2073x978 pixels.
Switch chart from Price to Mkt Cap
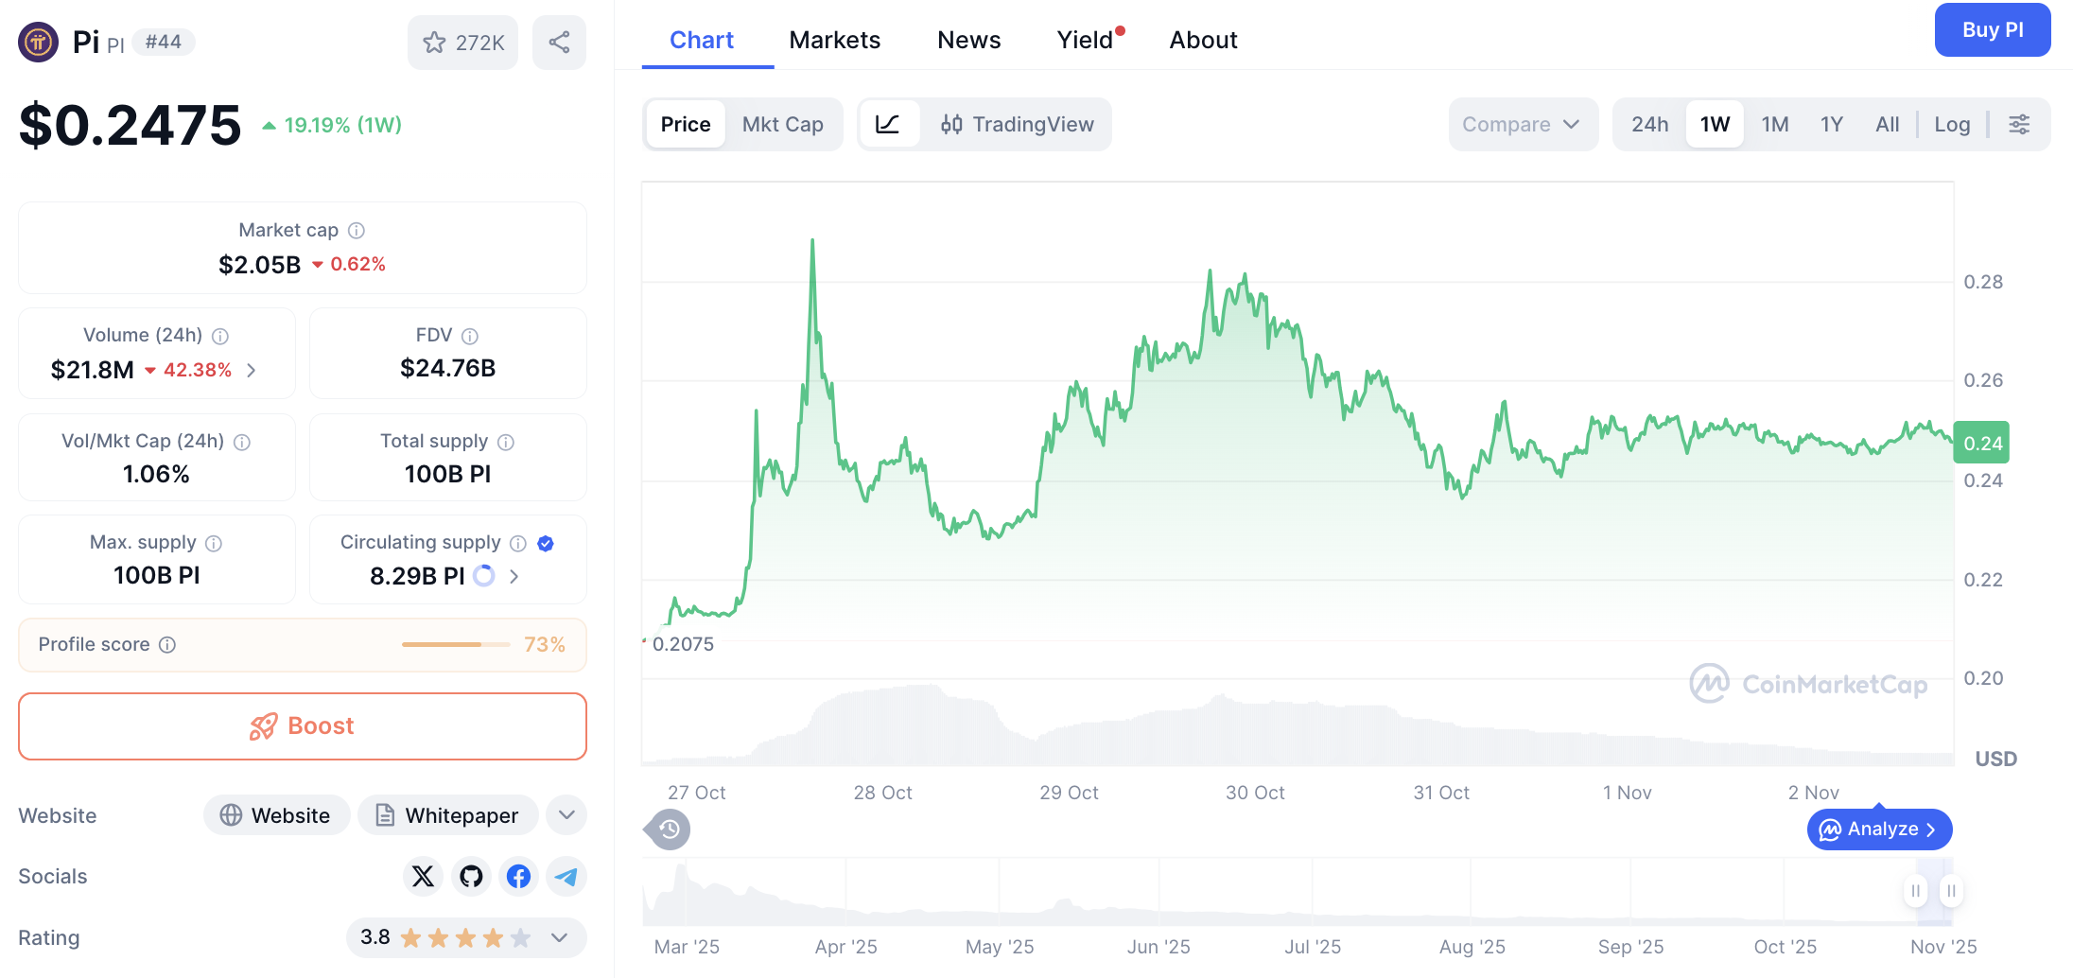783,124
